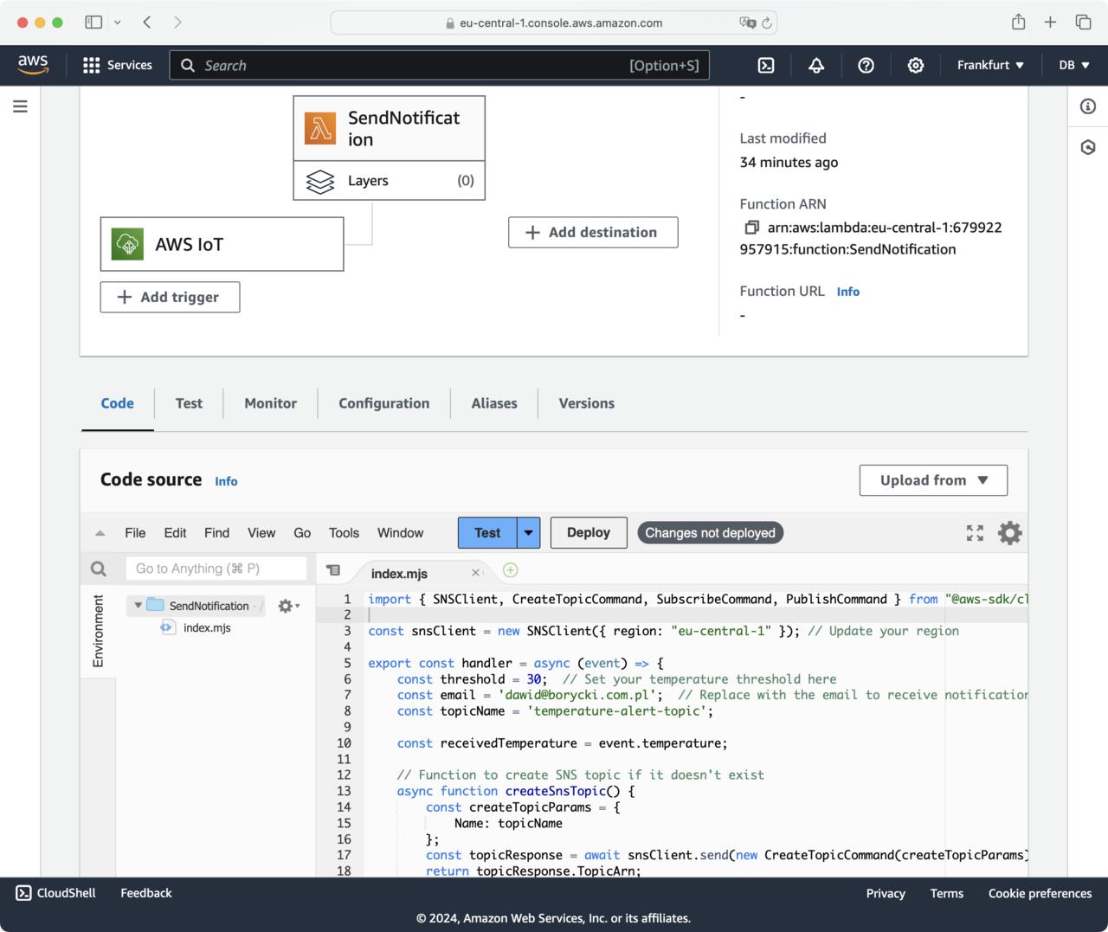The height and width of the screenshot is (932, 1108).
Task: Collapse the SendNotification folder tree
Action: (x=138, y=606)
